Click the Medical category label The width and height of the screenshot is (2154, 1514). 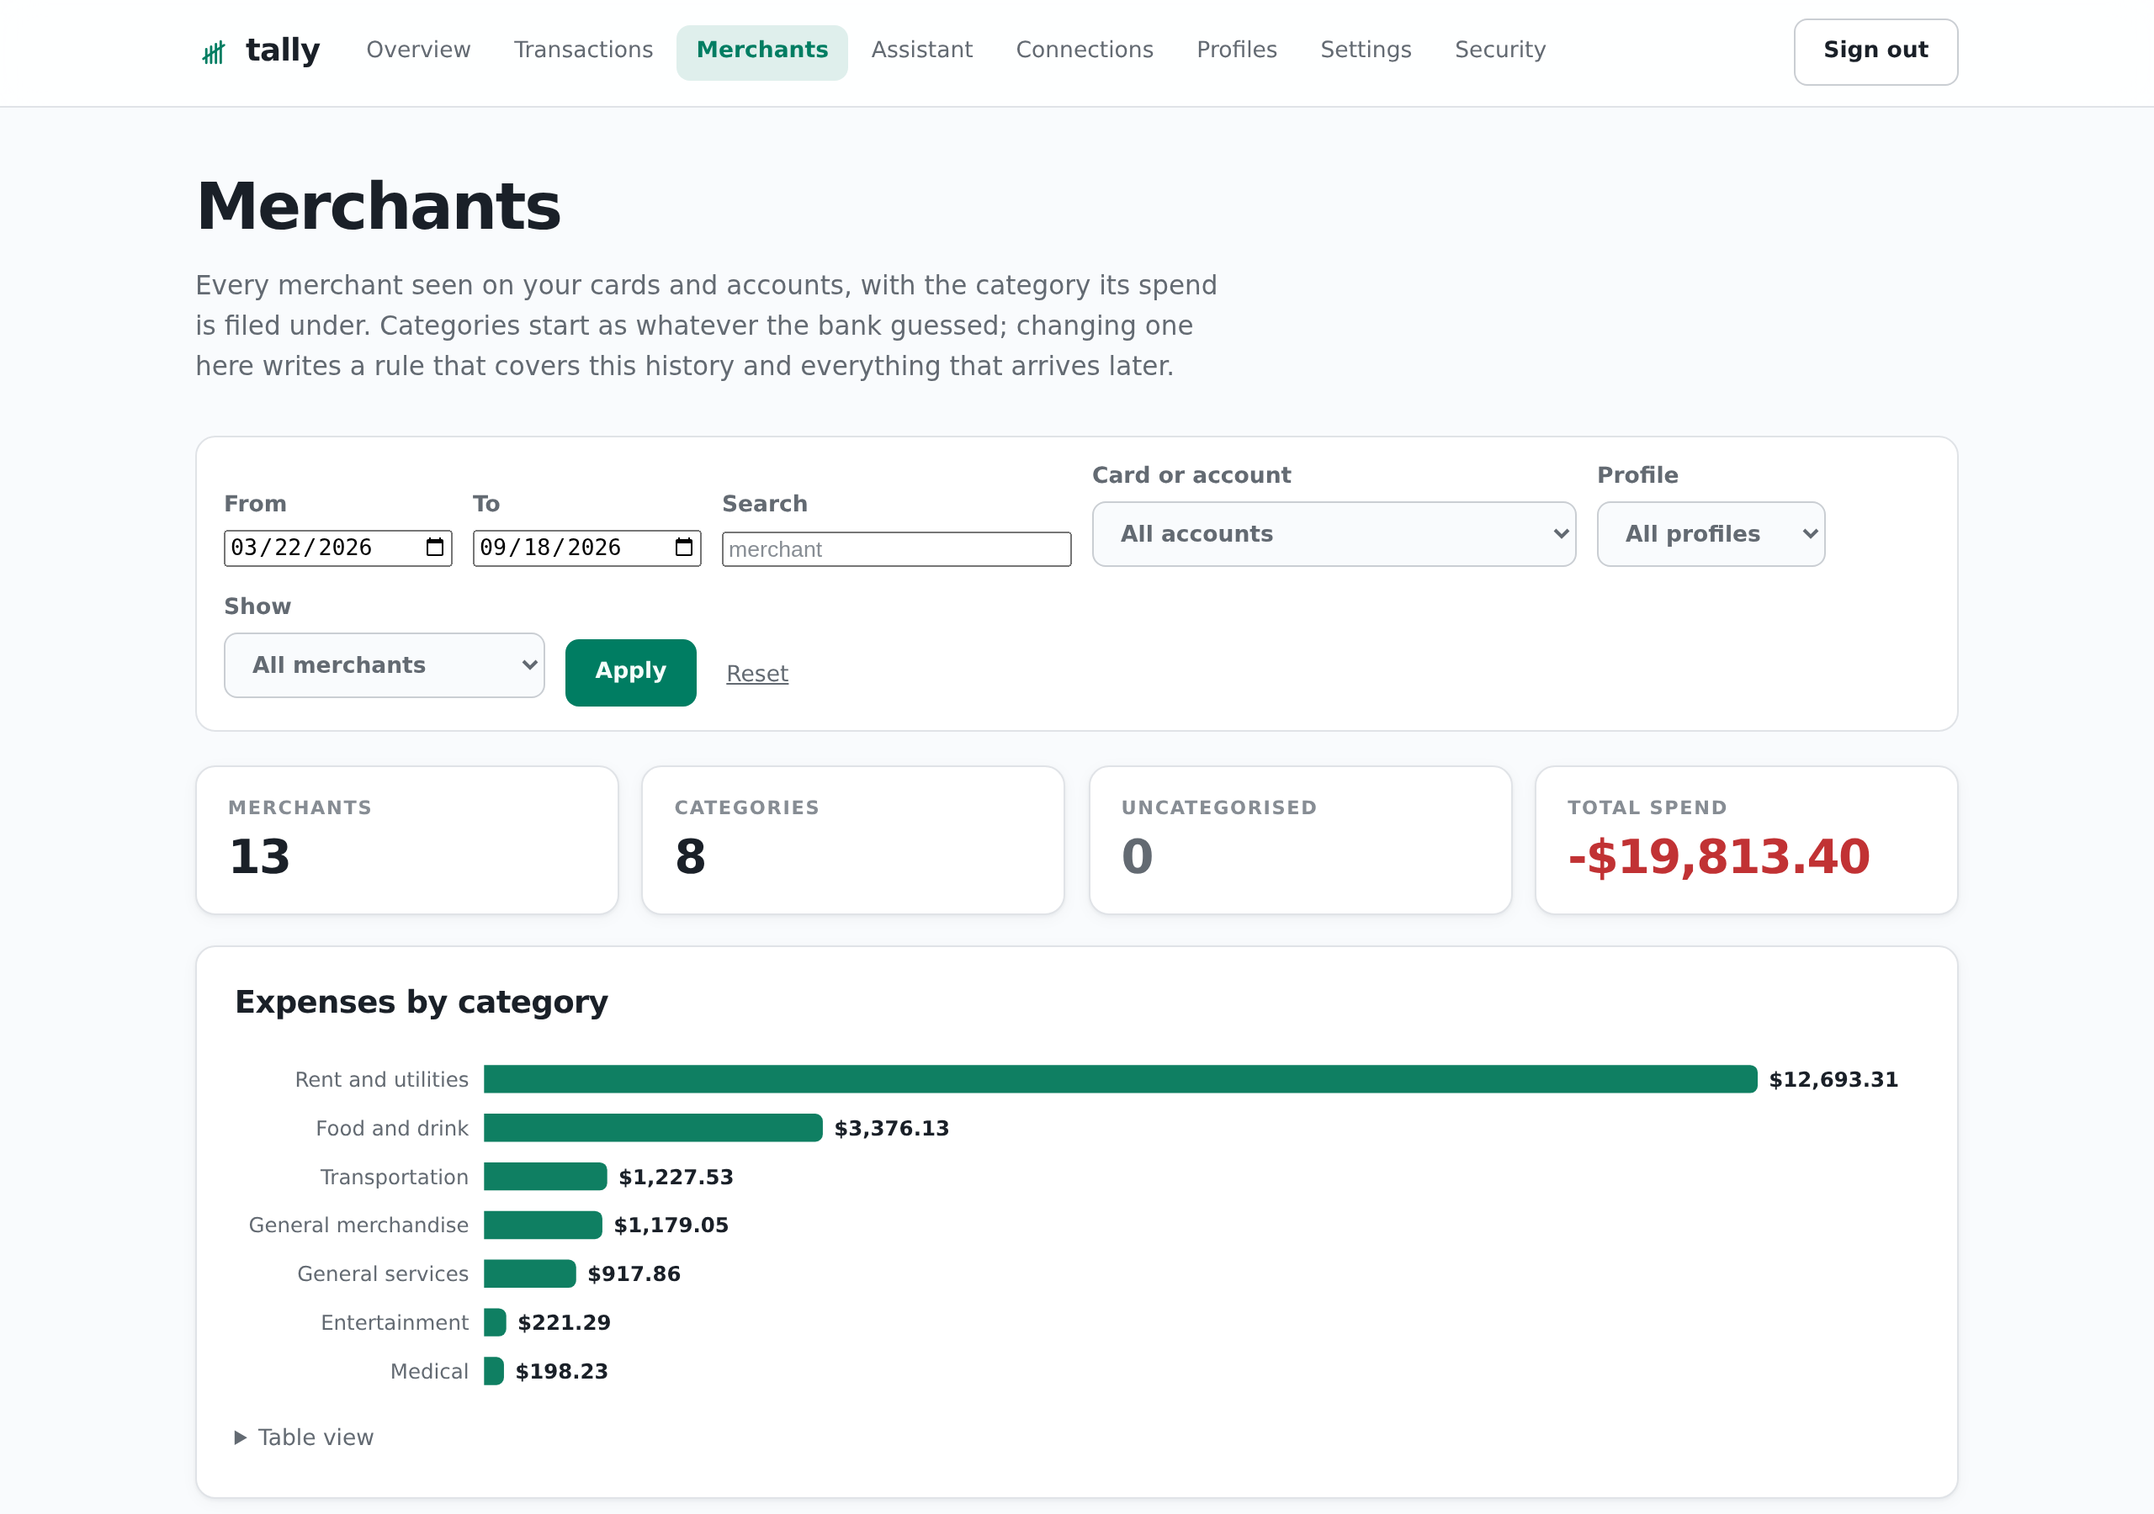click(429, 1371)
